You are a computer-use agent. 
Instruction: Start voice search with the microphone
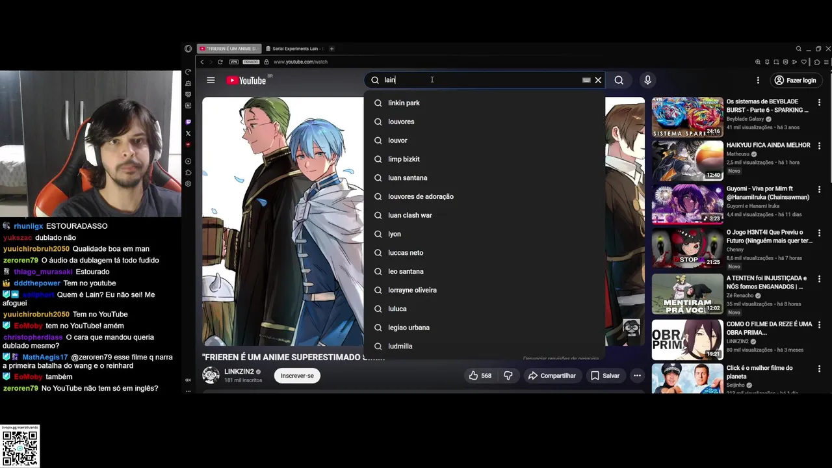[647, 80]
